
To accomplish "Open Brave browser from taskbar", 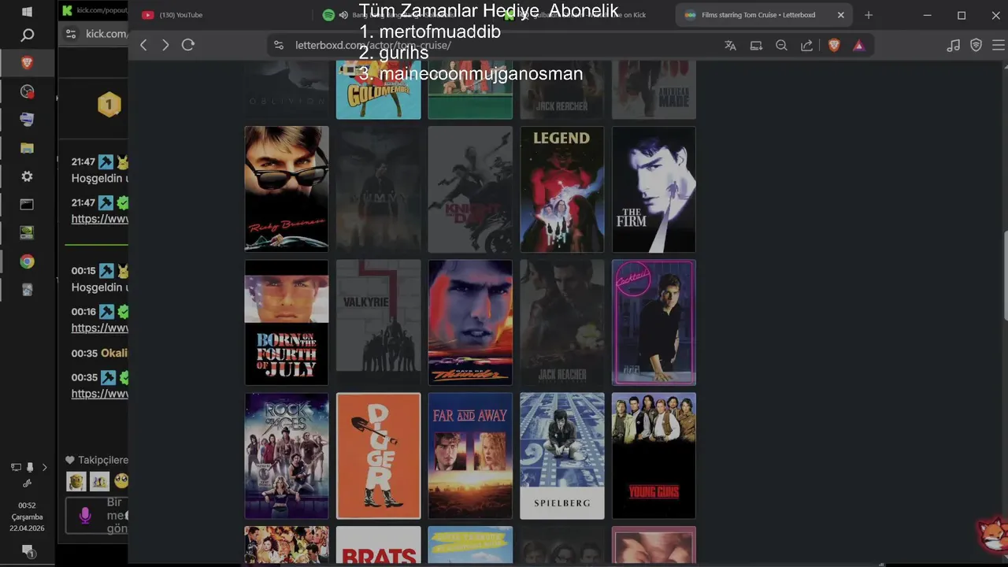I will [27, 63].
